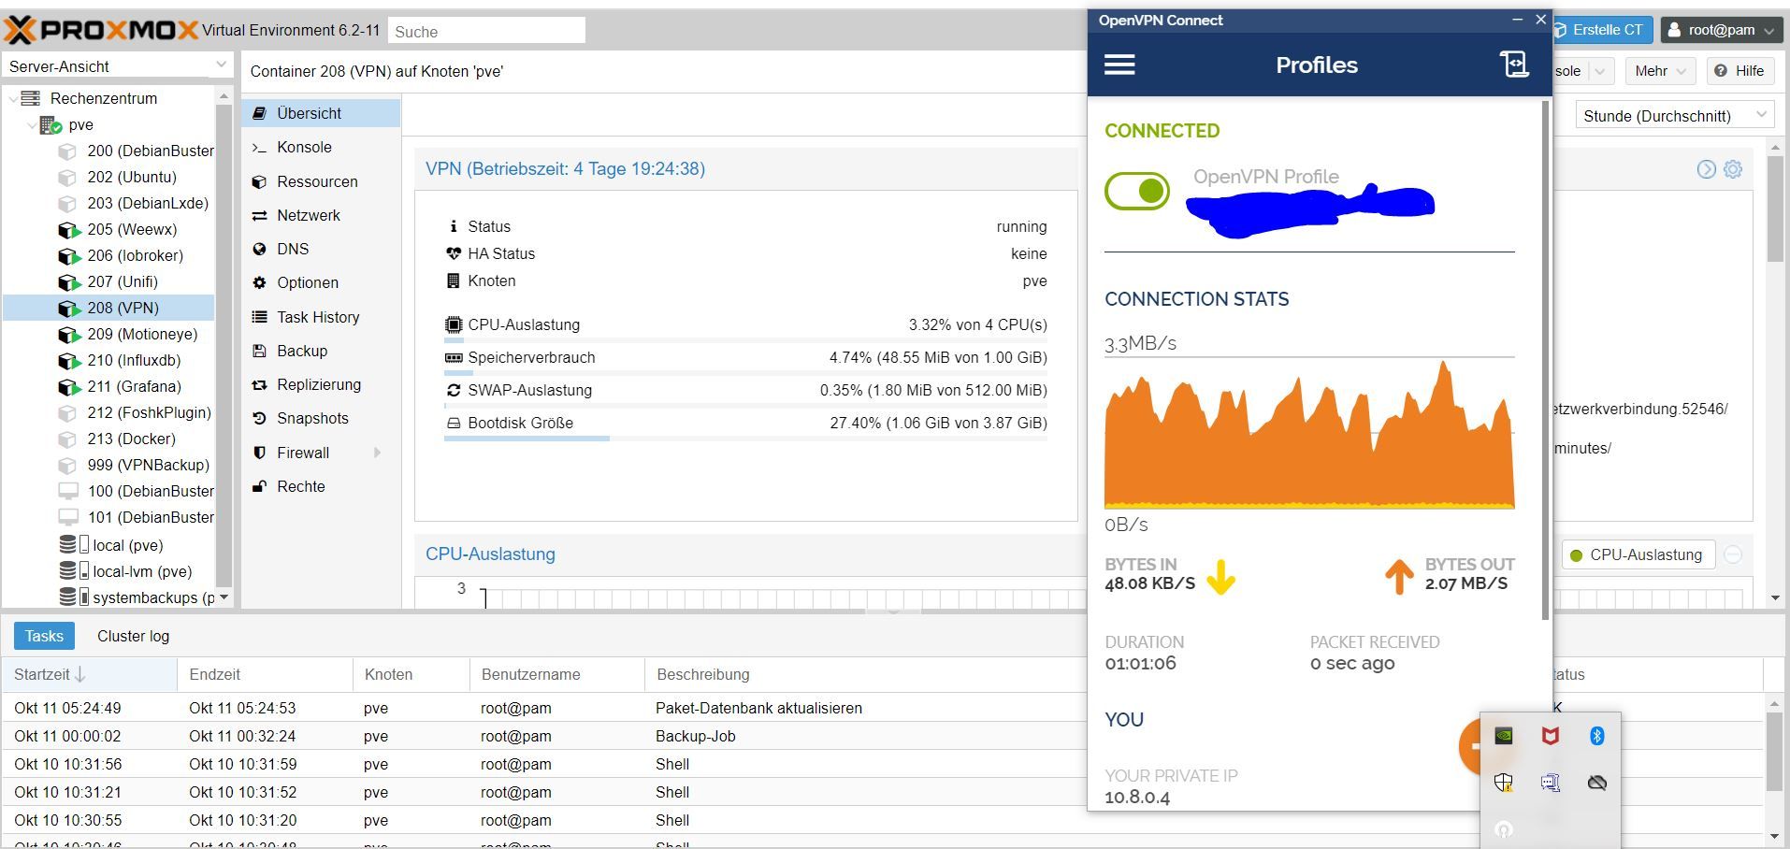Open the root@pam user dropdown
Image resolution: width=1790 pixels, height=849 pixels.
(1721, 30)
